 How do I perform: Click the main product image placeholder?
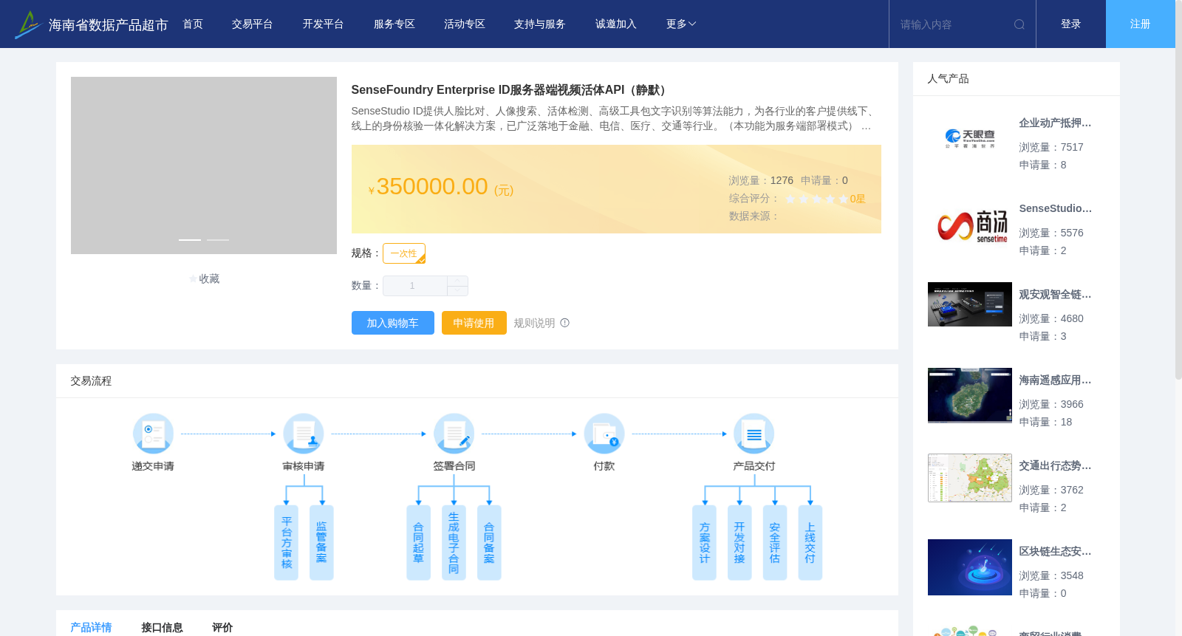point(204,165)
